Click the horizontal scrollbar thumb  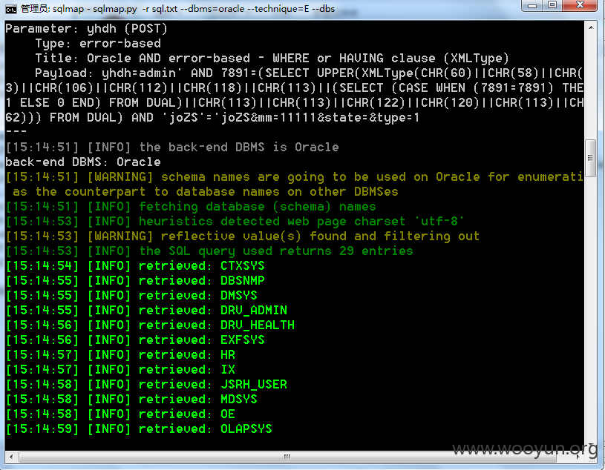tap(287, 457)
